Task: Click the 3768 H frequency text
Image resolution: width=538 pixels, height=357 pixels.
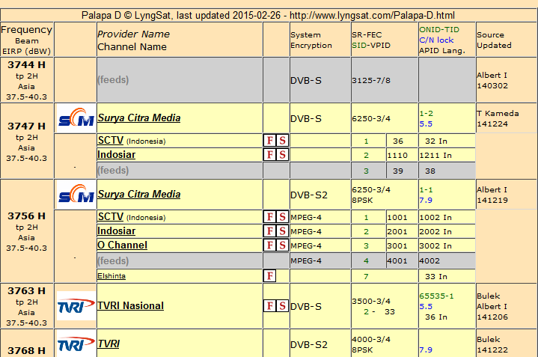Action: point(26,350)
